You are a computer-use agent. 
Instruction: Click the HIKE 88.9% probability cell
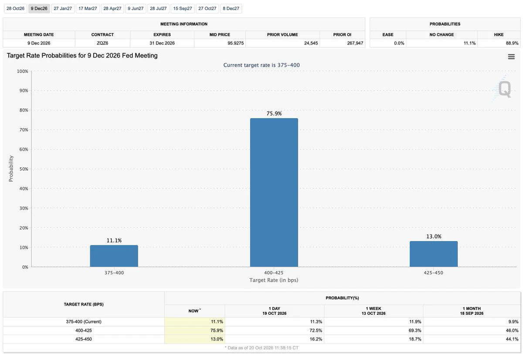[499, 43]
